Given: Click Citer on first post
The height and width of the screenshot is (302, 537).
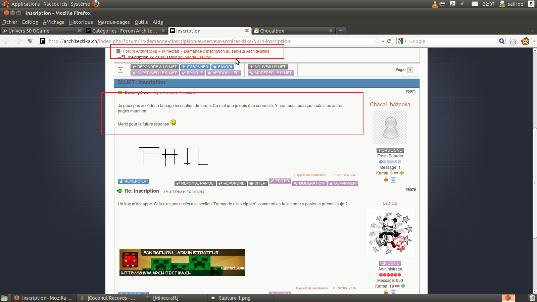Looking at the screenshot, I should (257, 184).
